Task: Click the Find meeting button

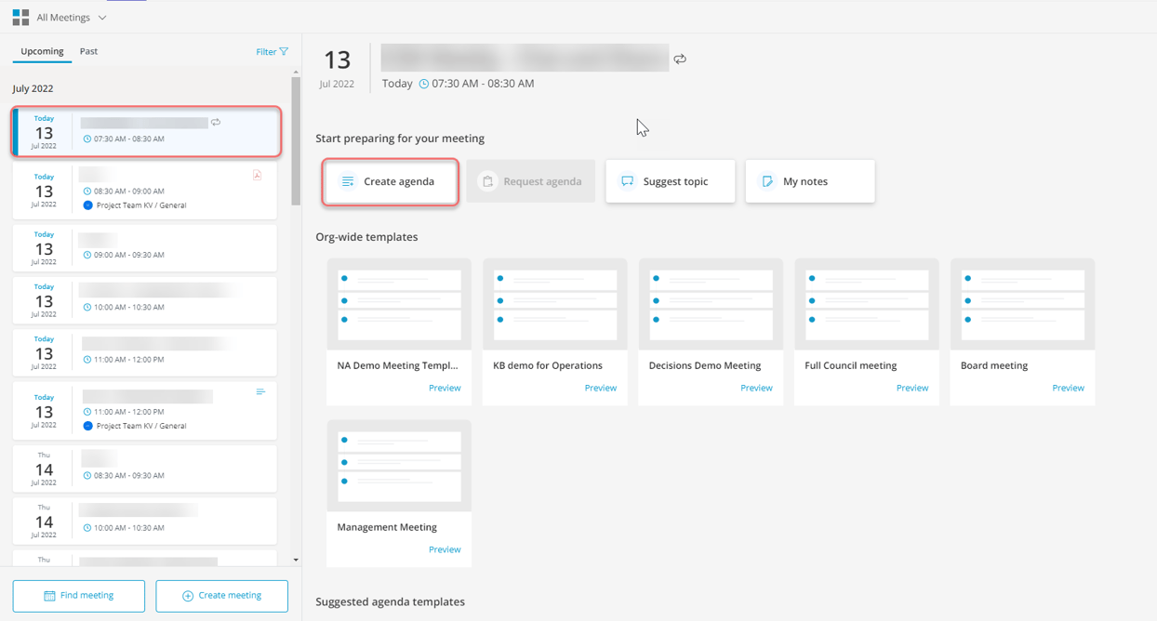Action: [x=79, y=596]
